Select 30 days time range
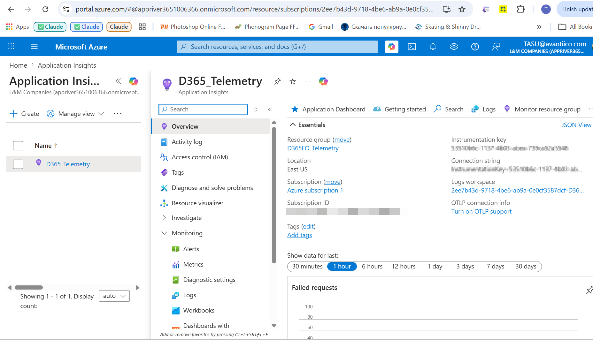Screen dimensions: 593x340 (526, 266)
